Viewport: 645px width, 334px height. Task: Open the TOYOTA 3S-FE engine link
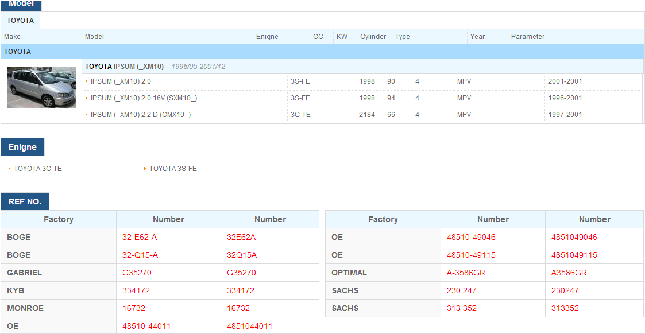click(173, 169)
